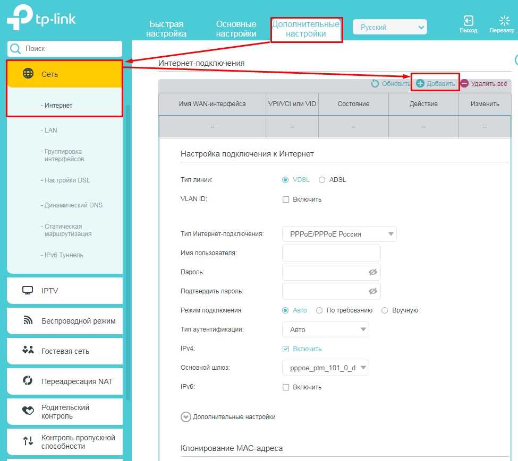Open the Основной шлюз dropdown
The image size is (518, 461).
point(325,368)
